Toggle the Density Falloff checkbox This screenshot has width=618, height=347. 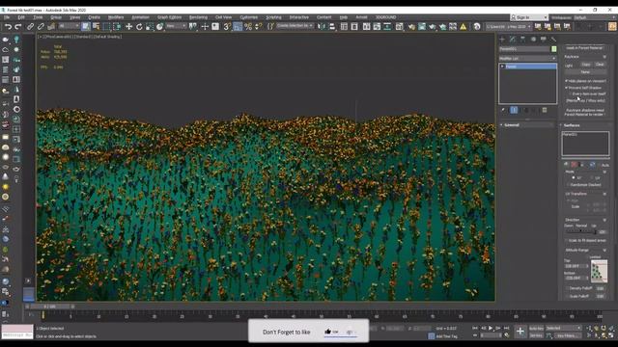click(567, 288)
